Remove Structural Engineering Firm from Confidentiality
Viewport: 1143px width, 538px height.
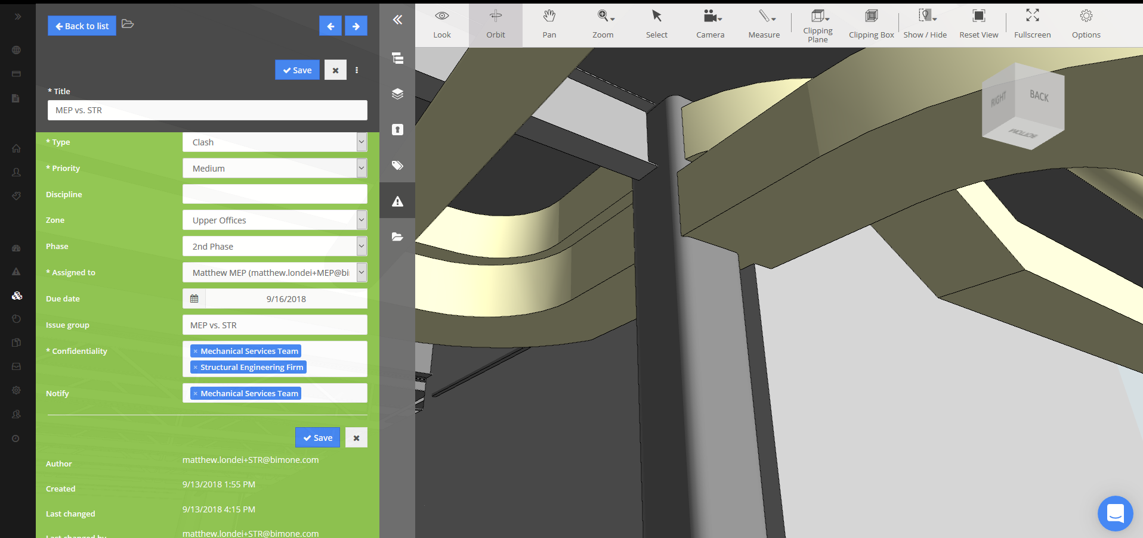(195, 368)
